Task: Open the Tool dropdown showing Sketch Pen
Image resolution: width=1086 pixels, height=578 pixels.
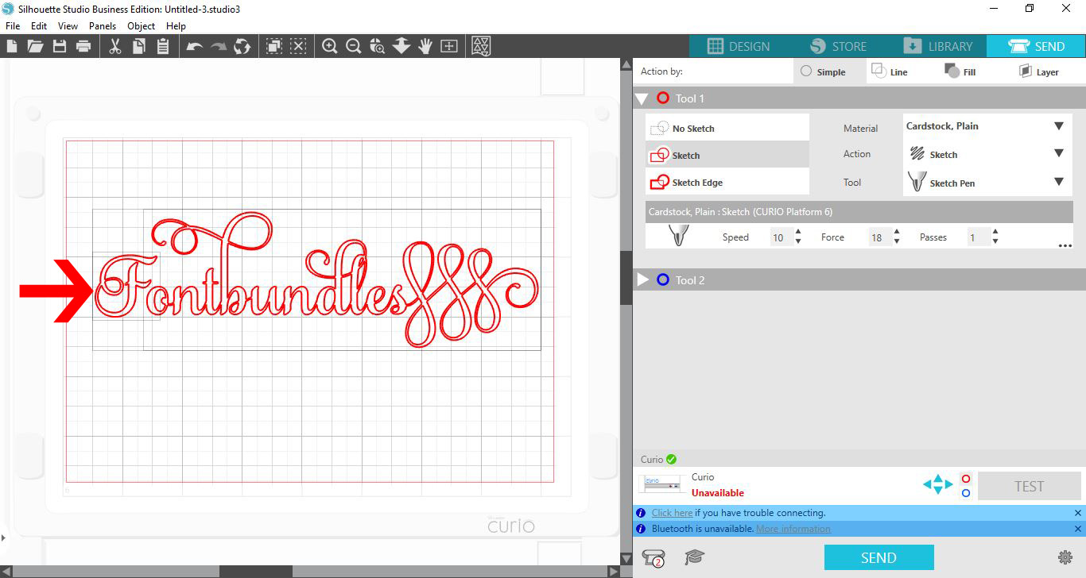Action: tap(987, 183)
